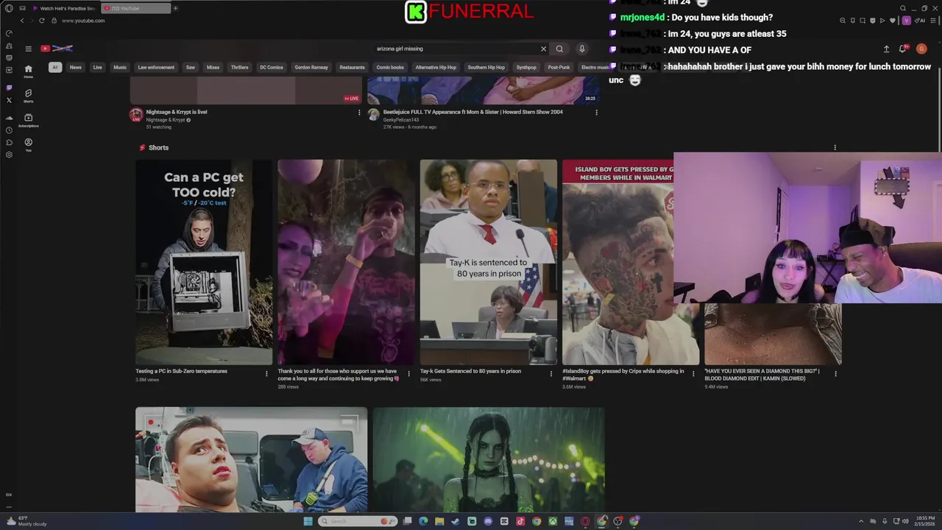Play the ambulance men video thumbnail
The height and width of the screenshot is (530, 942).
(251, 460)
